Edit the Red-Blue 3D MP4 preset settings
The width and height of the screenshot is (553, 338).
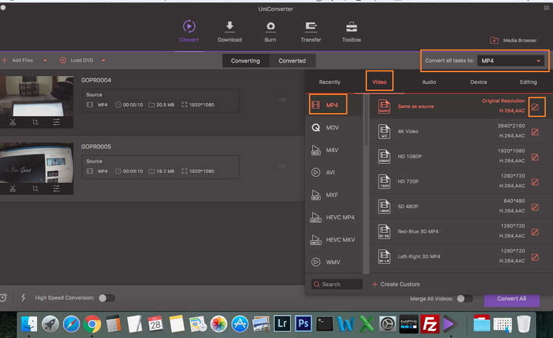click(535, 232)
